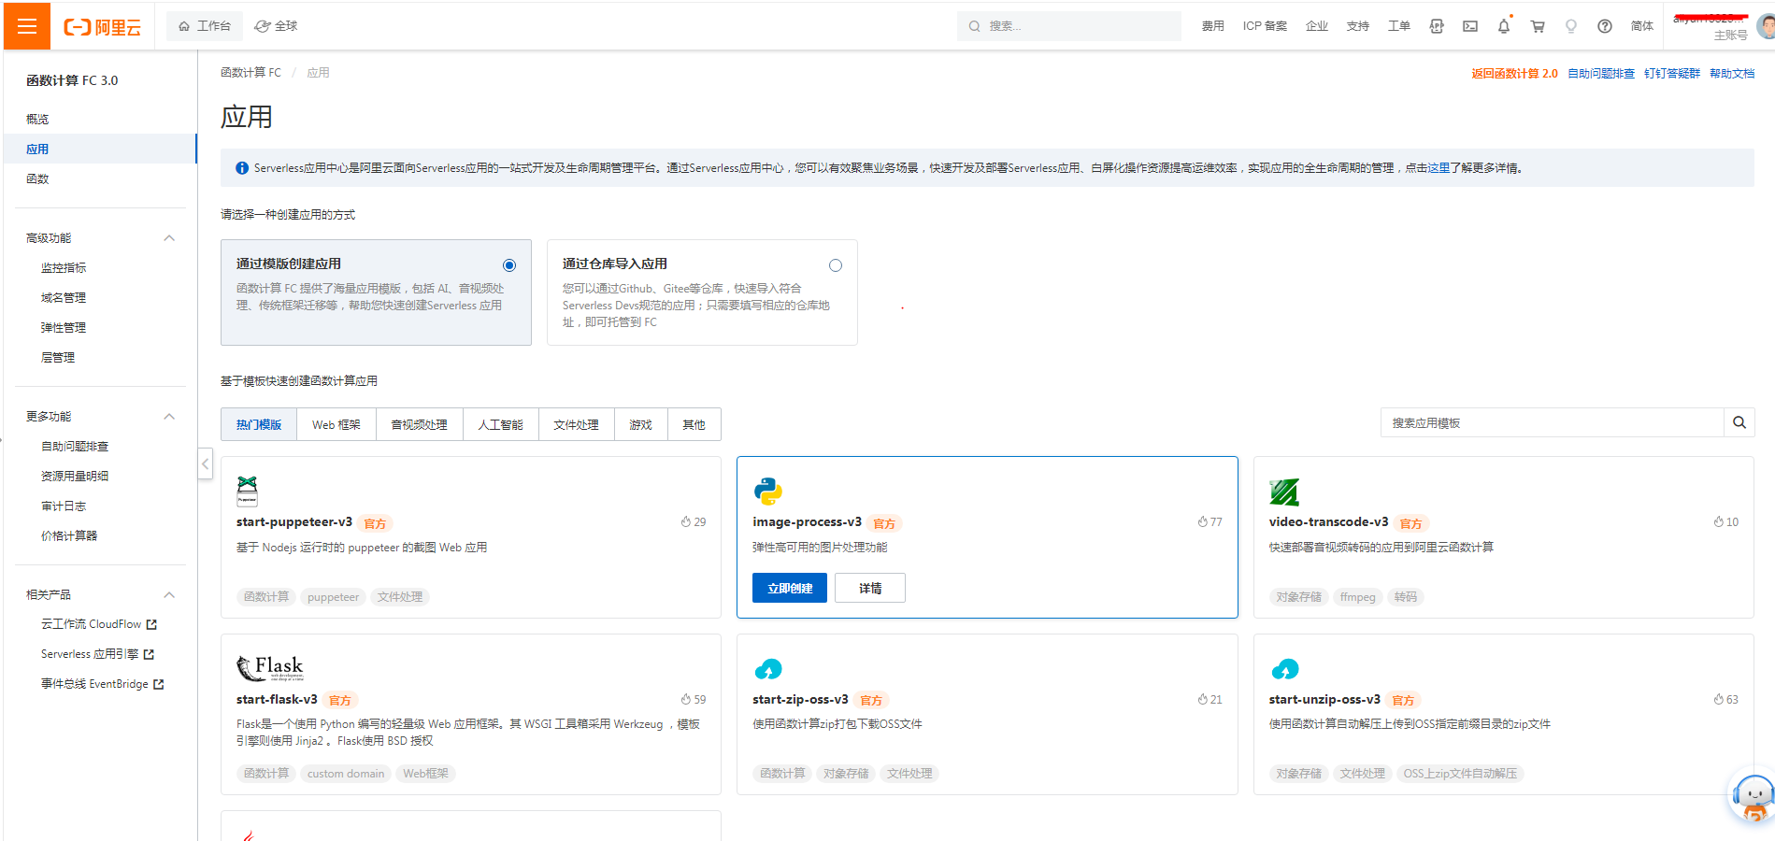Switch to the 游戏 tab
The width and height of the screenshot is (1775, 841).
(x=641, y=424)
